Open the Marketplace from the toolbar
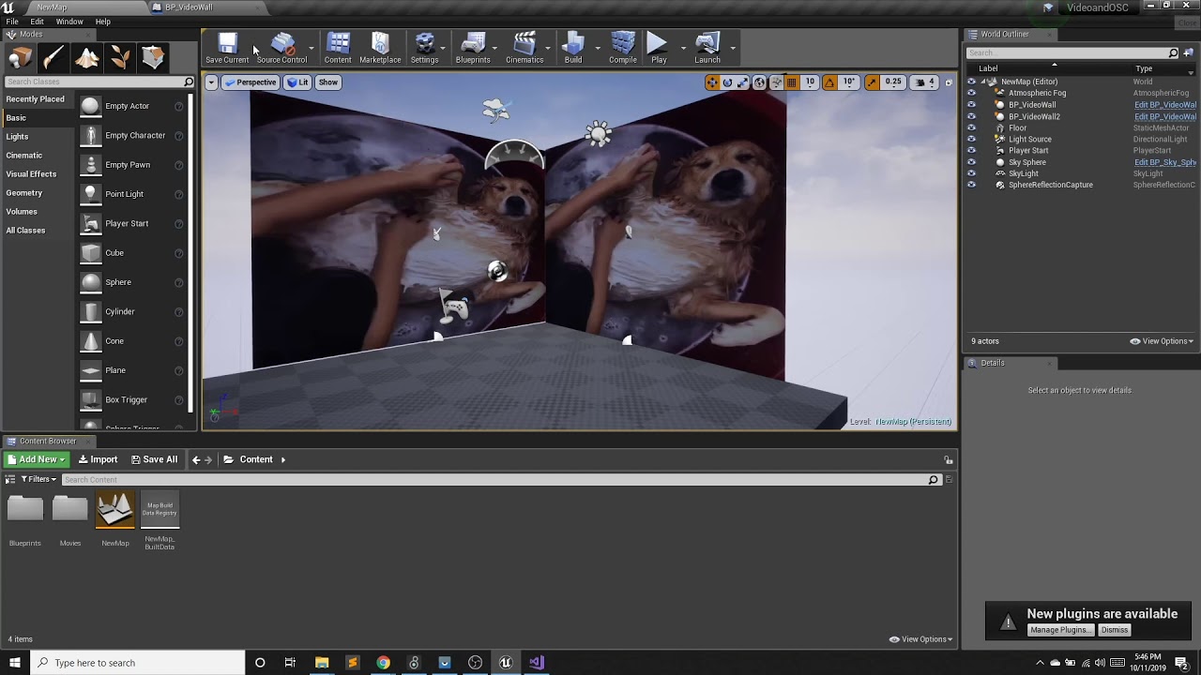 [380, 48]
